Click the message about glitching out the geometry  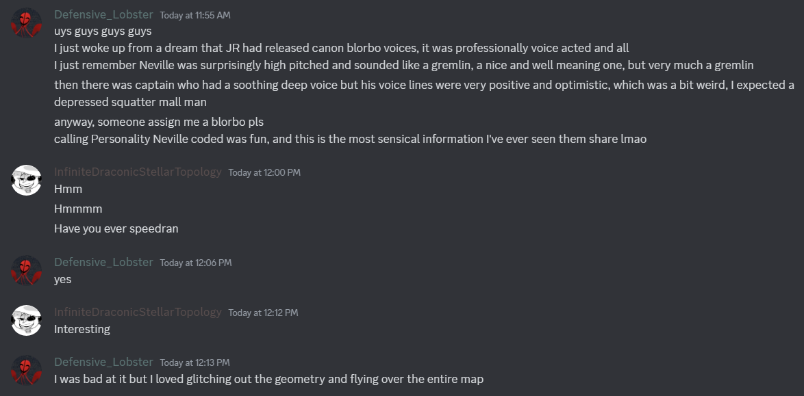(x=268, y=379)
